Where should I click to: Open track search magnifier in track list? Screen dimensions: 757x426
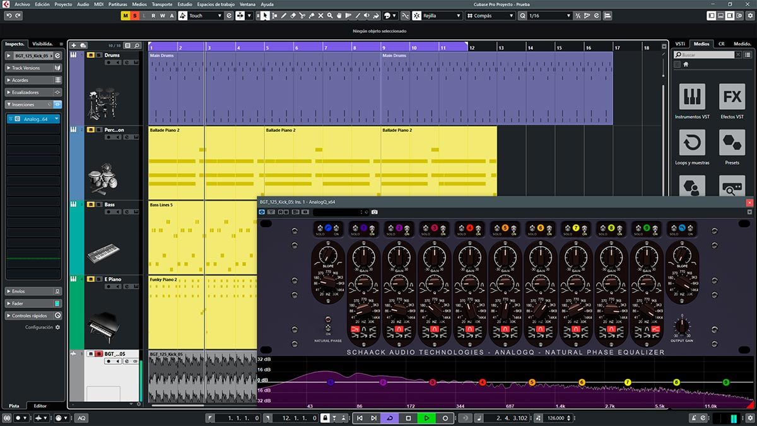pos(137,45)
